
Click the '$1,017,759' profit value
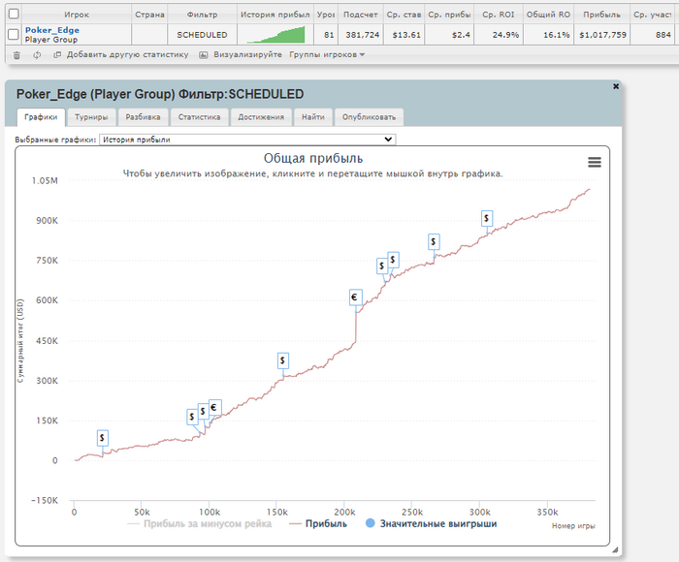tap(602, 35)
